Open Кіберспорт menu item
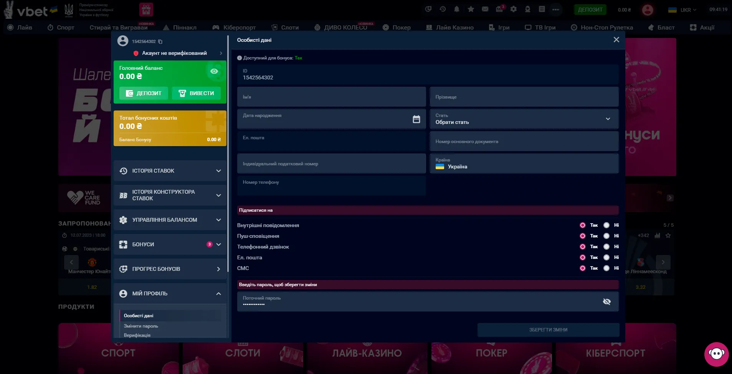 click(234, 28)
